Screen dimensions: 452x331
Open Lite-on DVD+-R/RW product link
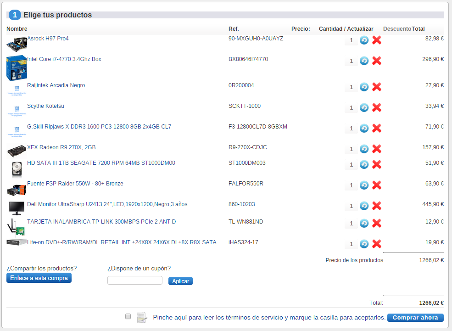click(122, 242)
